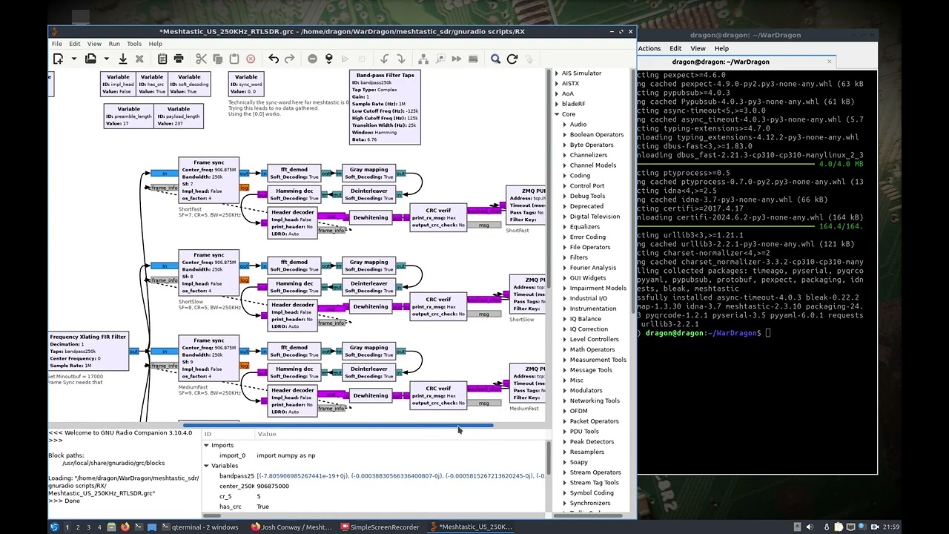Screen dimensions: 949x534
Task: Open GNU Radio Companion Help menu
Action: click(155, 44)
